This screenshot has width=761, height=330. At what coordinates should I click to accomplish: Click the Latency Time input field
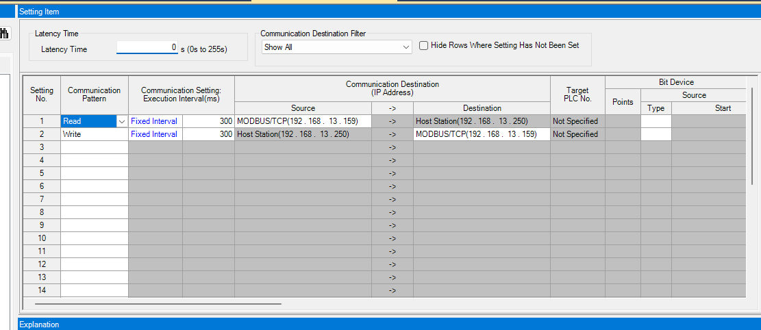[147, 47]
